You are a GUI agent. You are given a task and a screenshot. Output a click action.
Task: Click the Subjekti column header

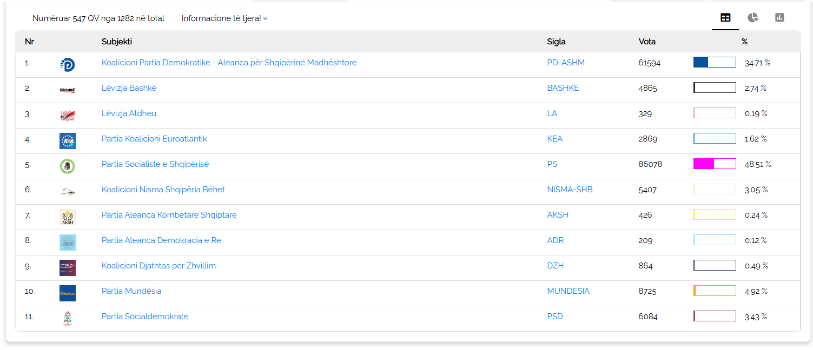click(117, 42)
